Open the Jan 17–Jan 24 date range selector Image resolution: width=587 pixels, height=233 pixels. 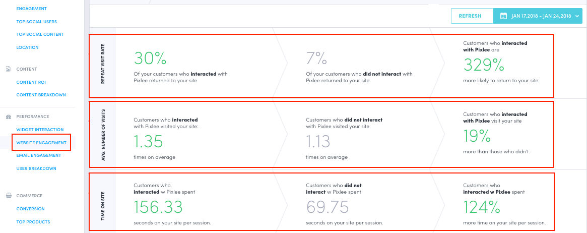[541, 16]
